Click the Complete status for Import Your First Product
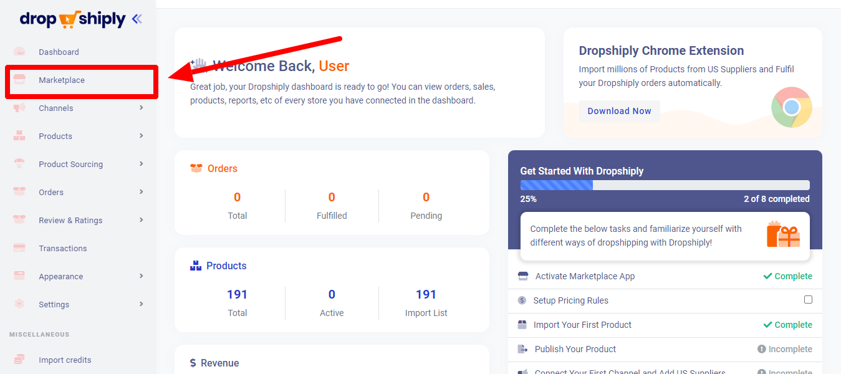Image resolution: width=841 pixels, height=374 pixels. (788, 325)
